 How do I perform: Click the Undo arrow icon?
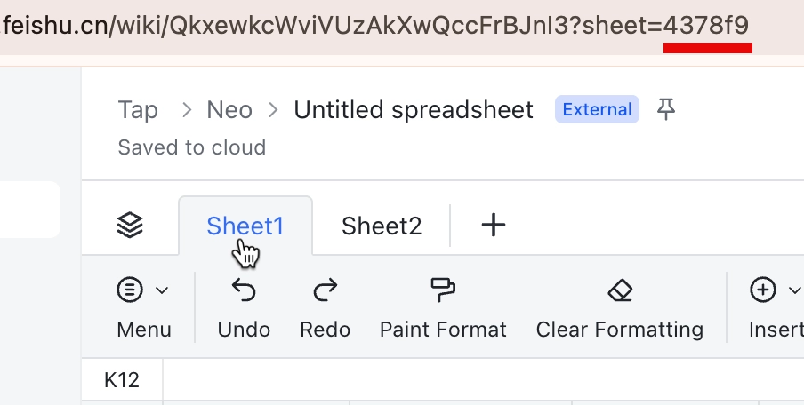tap(244, 290)
